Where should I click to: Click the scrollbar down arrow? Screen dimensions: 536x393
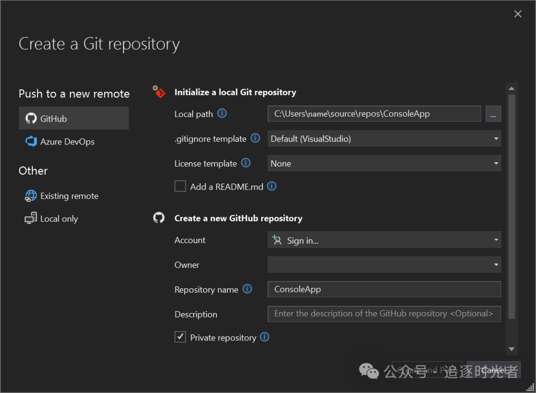(512, 349)
